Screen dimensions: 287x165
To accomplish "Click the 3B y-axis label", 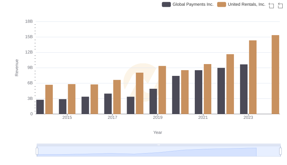I will [30, 98].
